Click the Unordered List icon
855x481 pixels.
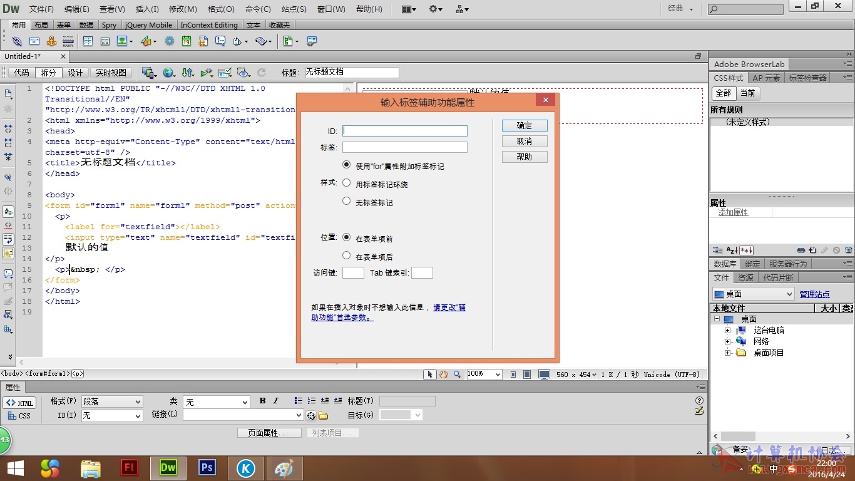click(299, 401)
